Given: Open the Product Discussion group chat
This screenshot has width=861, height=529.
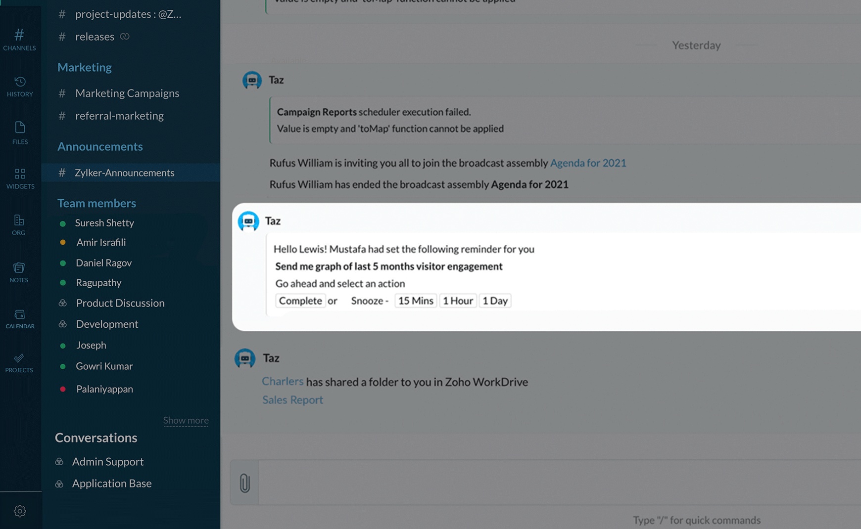Looking at the screenshot, I should tap(120, 303).
